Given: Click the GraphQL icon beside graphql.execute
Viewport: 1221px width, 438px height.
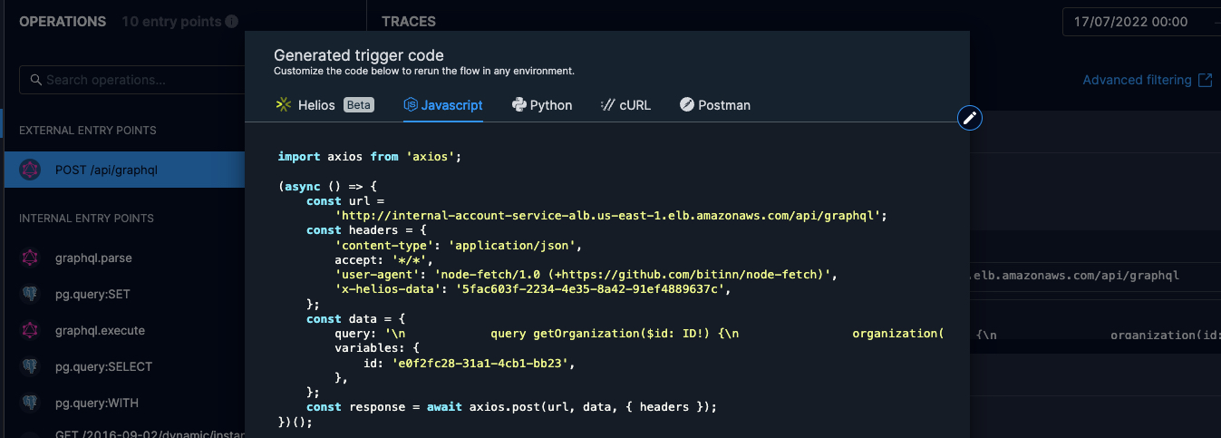Looking at the screenshot, I should [30, 331].
